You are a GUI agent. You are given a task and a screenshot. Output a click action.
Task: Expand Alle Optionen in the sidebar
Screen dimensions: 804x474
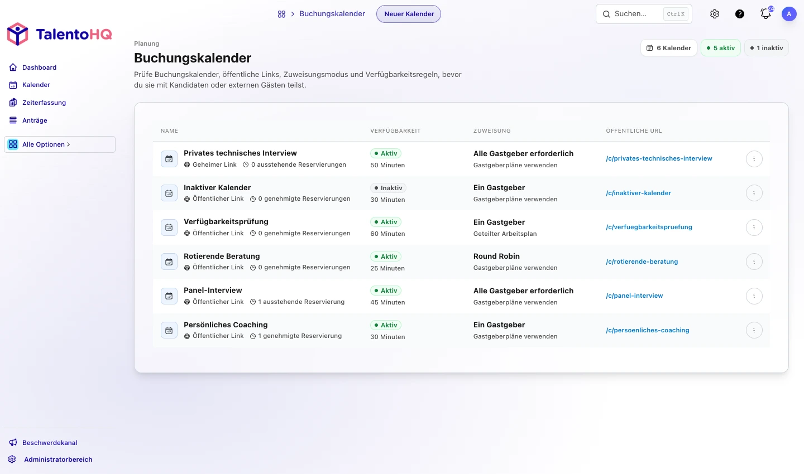point(60,144)
